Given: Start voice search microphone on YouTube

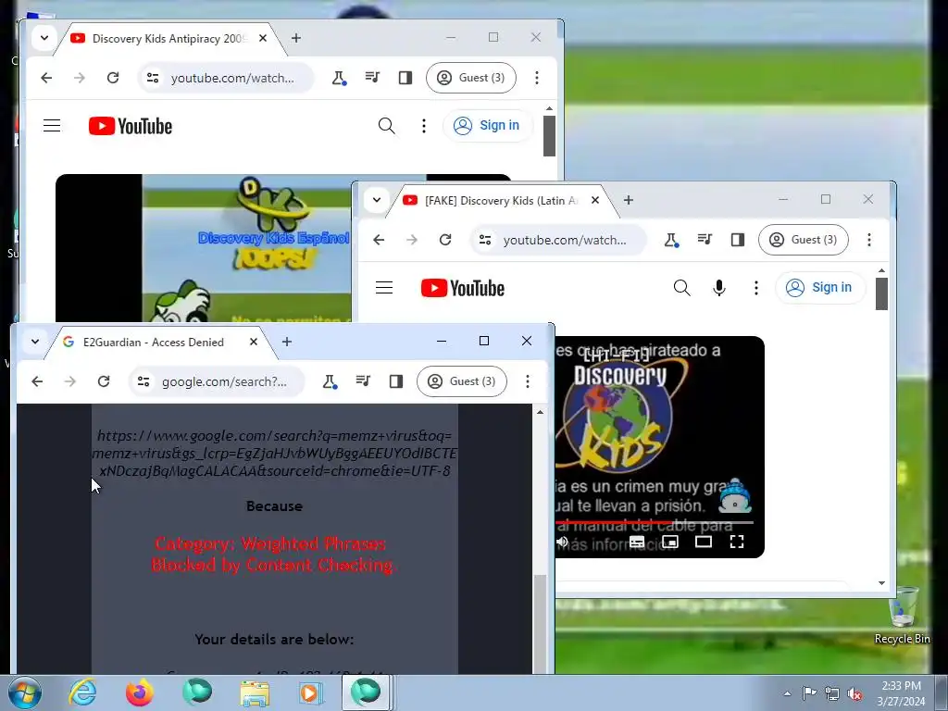Looking at the screenshot, I should 718,288.
